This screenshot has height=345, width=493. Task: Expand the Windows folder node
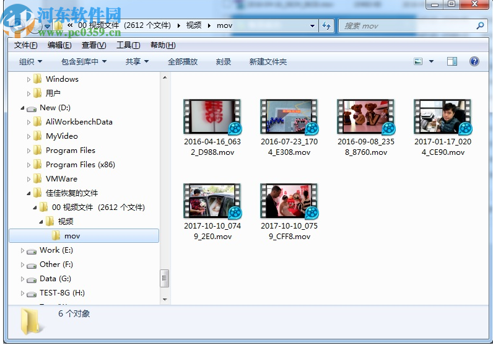tap(28, 79)
